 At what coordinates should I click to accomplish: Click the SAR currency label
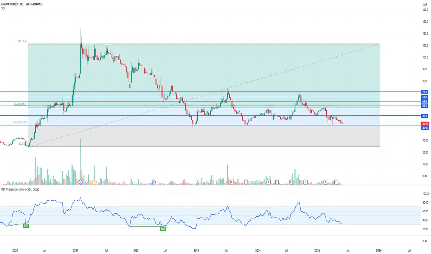[x=425, y=5]
